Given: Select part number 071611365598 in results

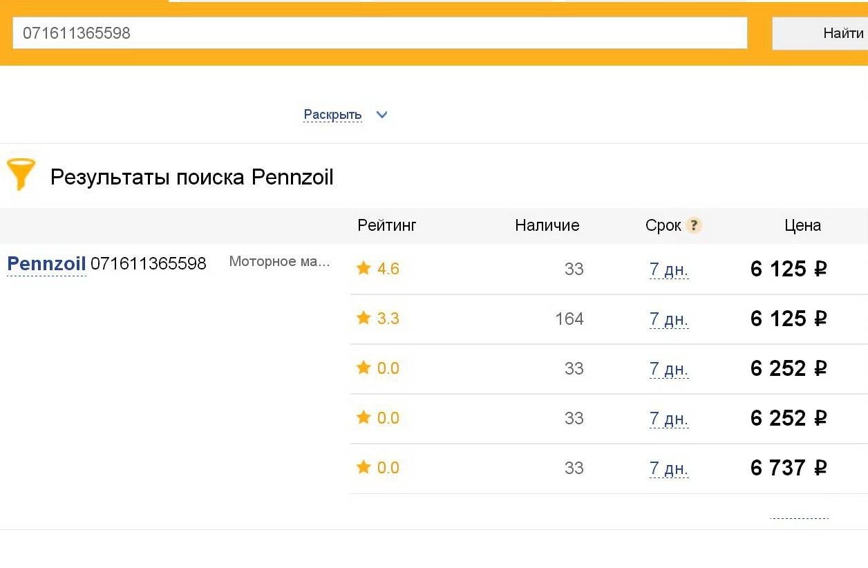Looking at the screenshot, I should click(x=149, y=263).
